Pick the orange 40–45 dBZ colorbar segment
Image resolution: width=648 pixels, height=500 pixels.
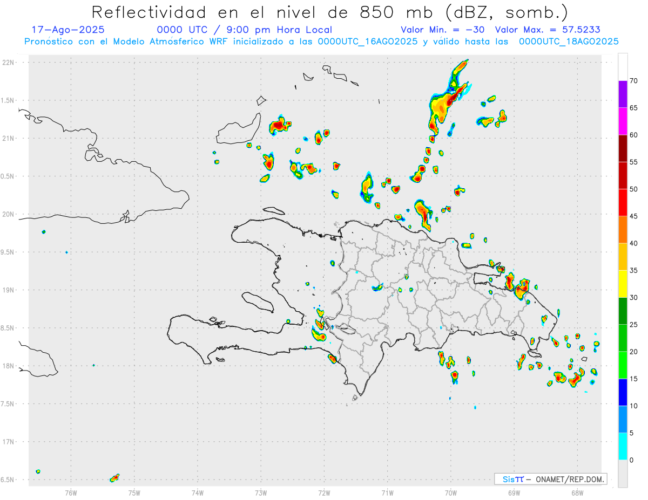[623, 230]
